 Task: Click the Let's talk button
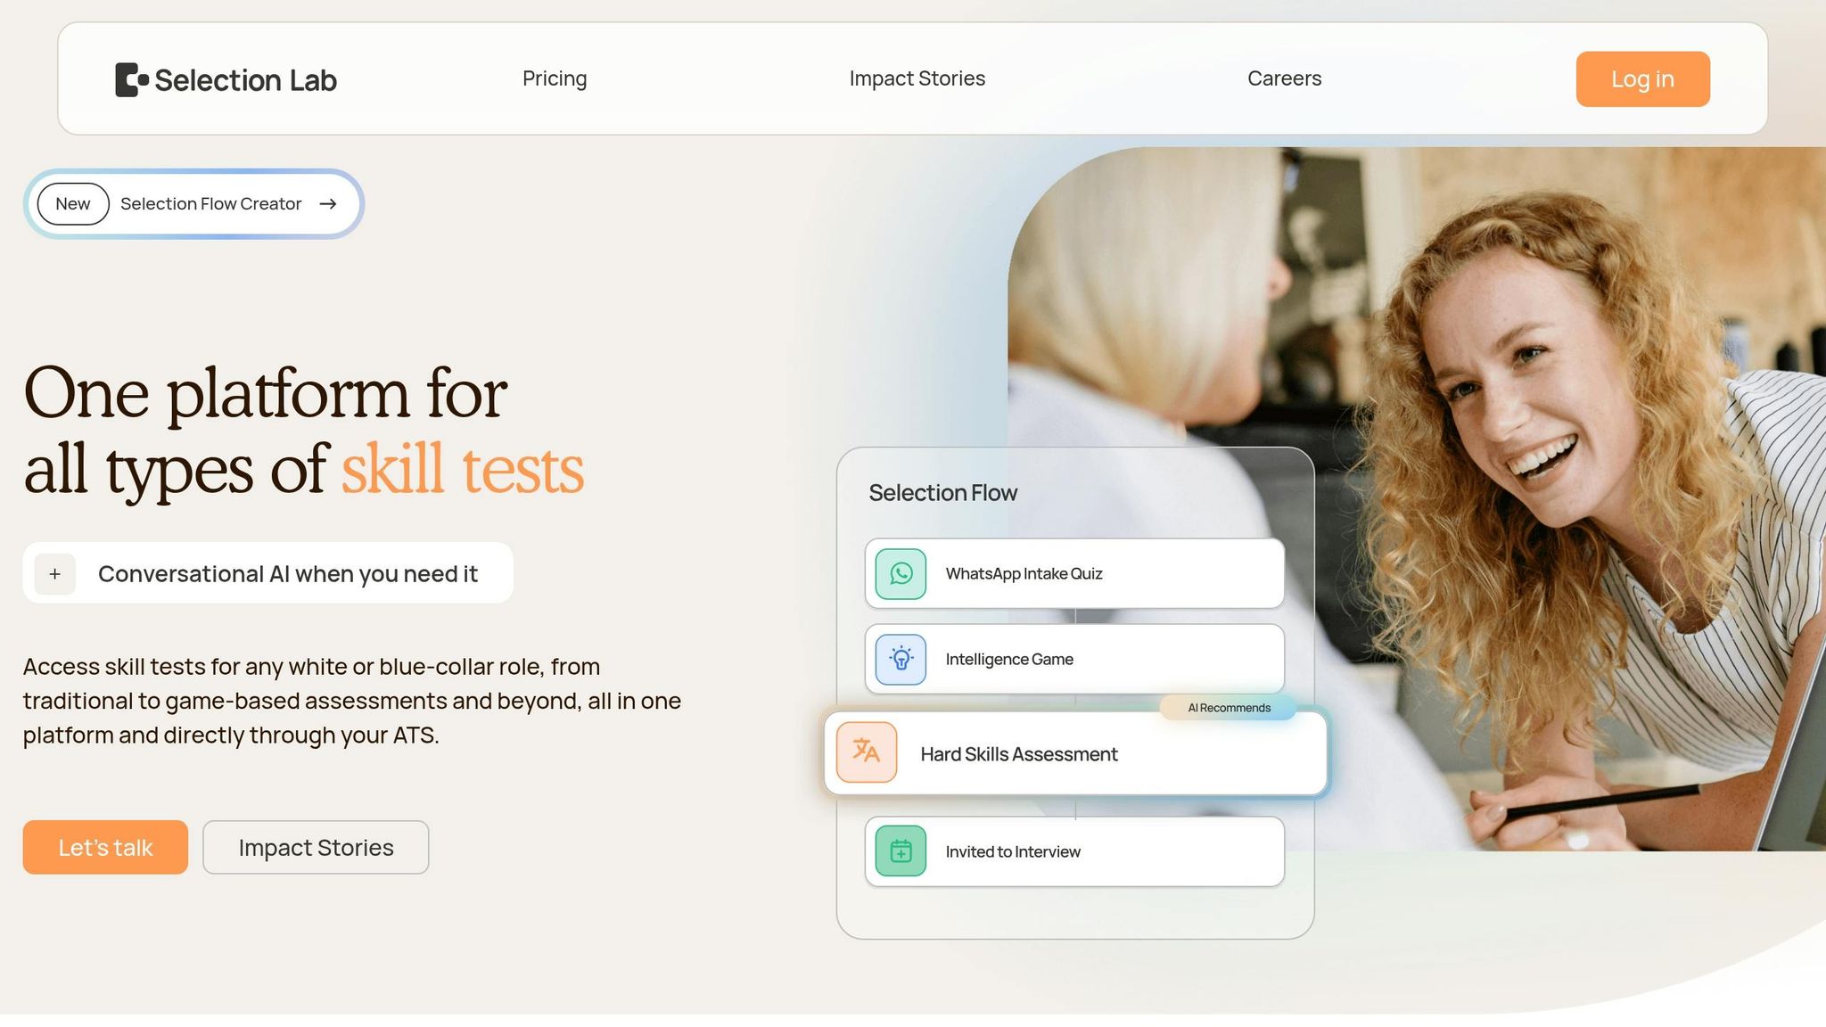105,847
